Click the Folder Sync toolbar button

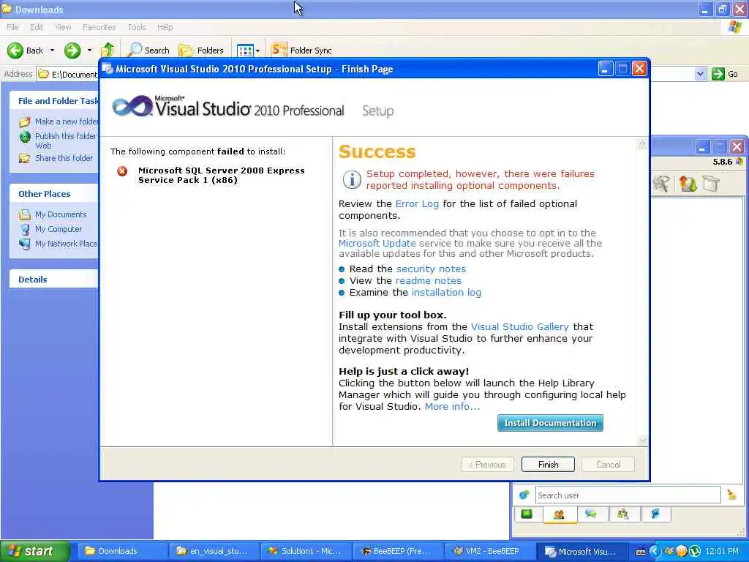(x=301, y=50)
